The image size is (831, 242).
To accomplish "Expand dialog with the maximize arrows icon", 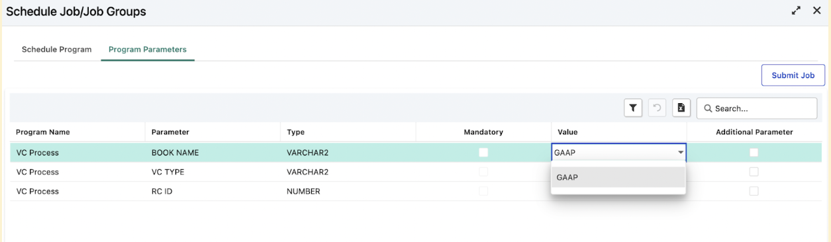I will pyautogui.click(x=796, y=11).
